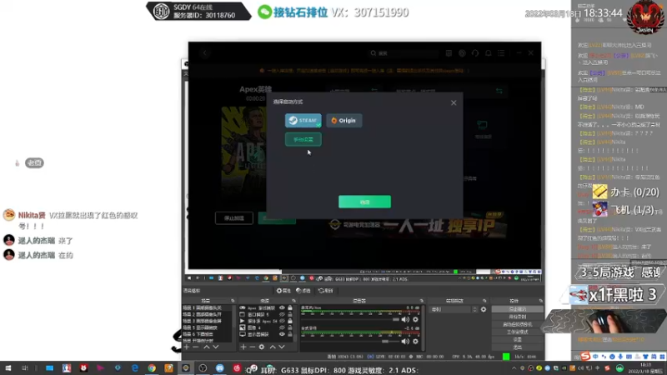Remove selected scene with minus icon
The height and width of the screenshot is (375, 667).
pyautogui.click(x=196, y=347)
